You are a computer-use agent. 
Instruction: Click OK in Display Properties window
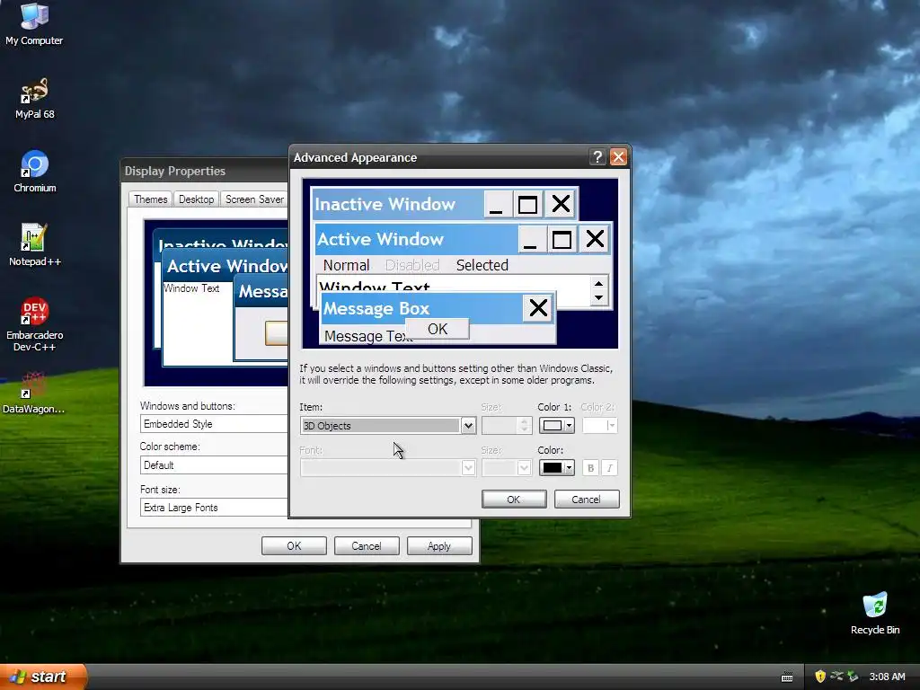tap(294, 545)
